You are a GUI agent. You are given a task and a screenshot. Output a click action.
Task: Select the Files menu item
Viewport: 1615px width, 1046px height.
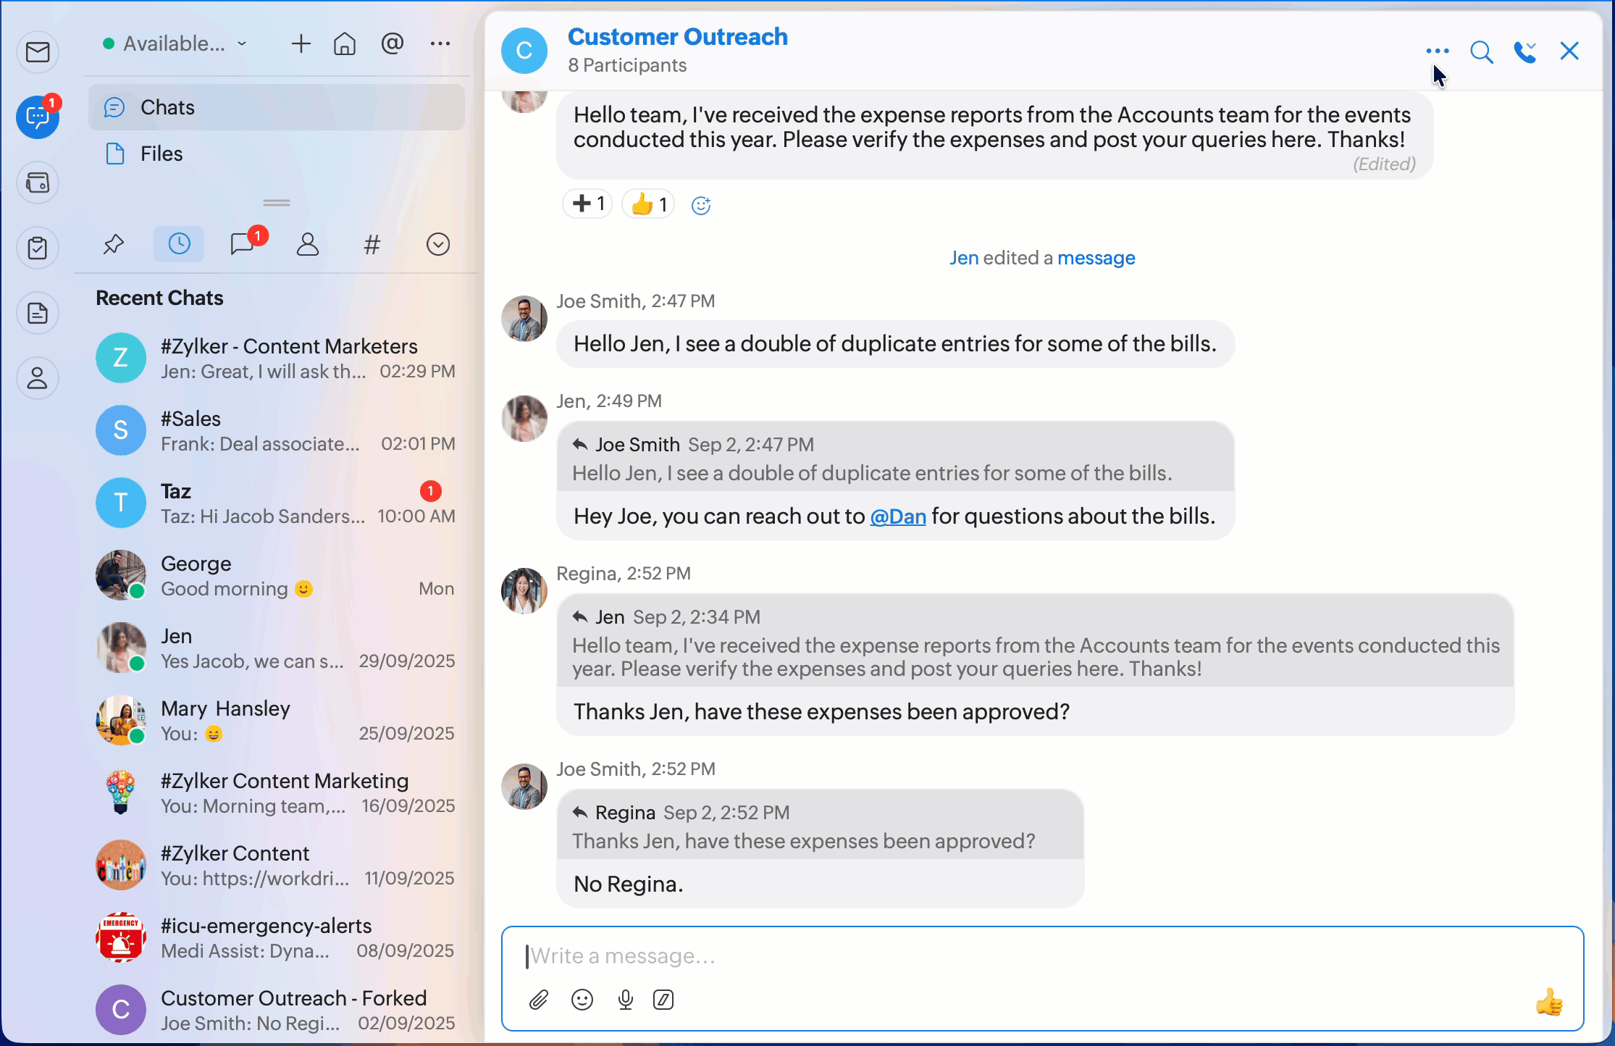pyautogui.click(x=161, y=154)
